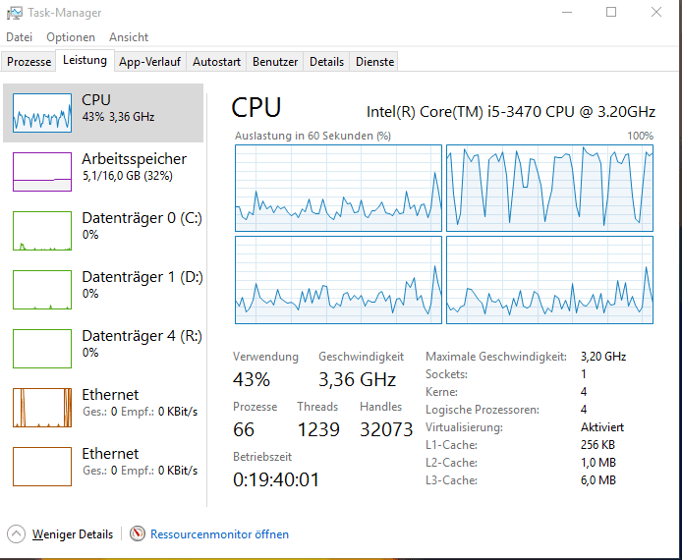Open the Datei menu
This screenshot has width=682, height=560.
(20, 37)
